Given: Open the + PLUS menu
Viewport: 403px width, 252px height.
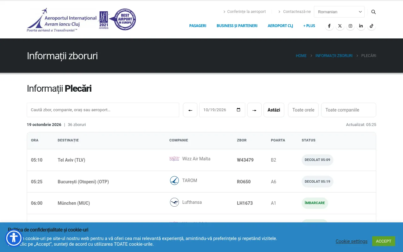Looking at the screenshot, I should (309, 26).
